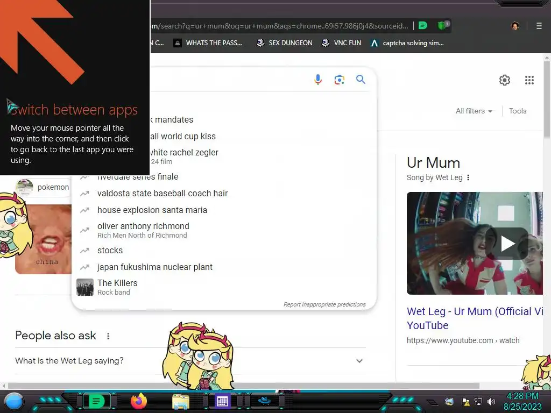Viewport: 551px width, 413px height.
Task: Select the japan fukushima nuclear plant suggestion
Action: pos(223,267)
